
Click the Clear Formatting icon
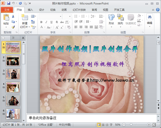(69, 27)
